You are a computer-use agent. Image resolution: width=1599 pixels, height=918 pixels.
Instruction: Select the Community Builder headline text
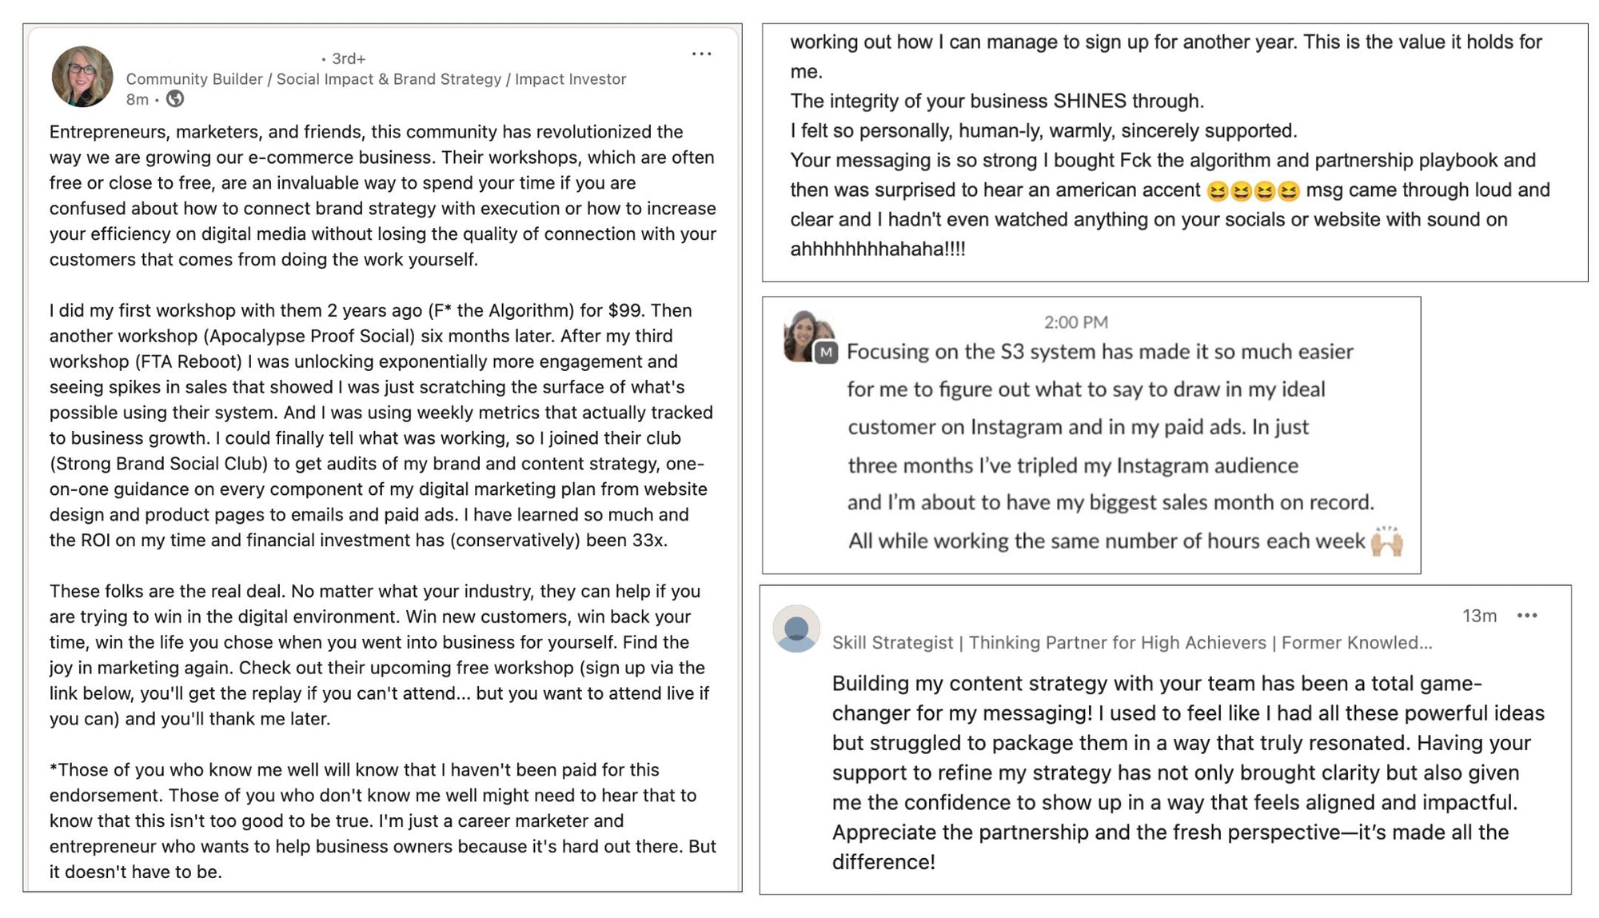tap(376, 79)
